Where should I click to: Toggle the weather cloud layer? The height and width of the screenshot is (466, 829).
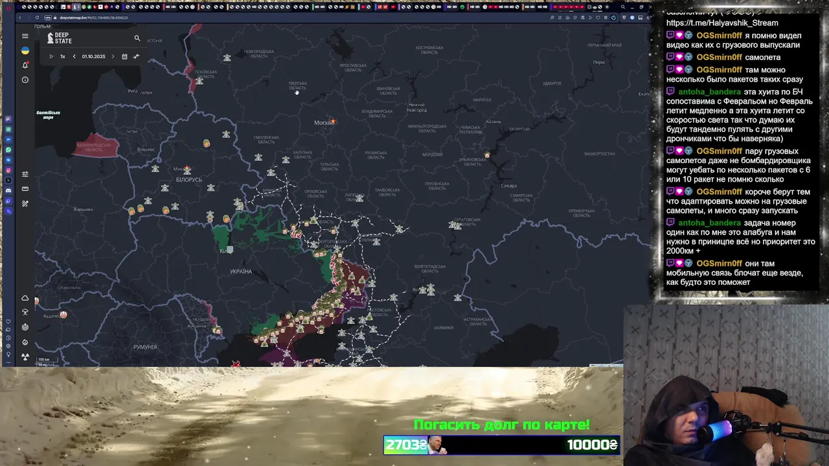pyautogui.click(x=25, y=298)
